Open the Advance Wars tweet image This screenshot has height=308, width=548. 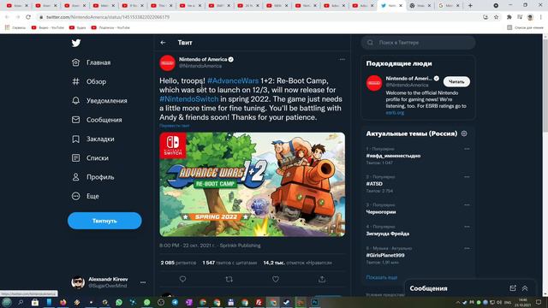click(253, 185)
